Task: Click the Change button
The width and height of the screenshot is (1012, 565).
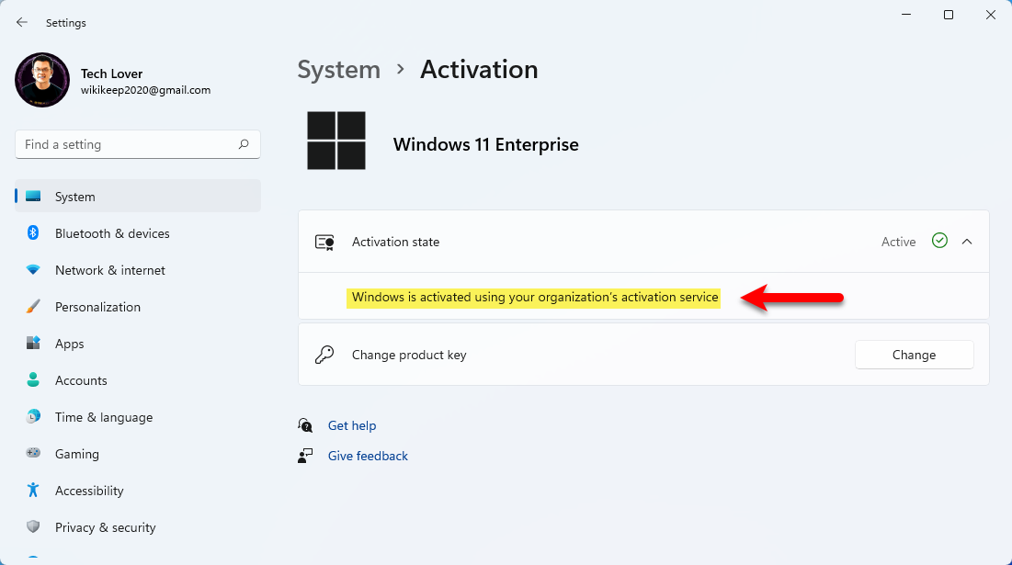Action: (914, 355)
